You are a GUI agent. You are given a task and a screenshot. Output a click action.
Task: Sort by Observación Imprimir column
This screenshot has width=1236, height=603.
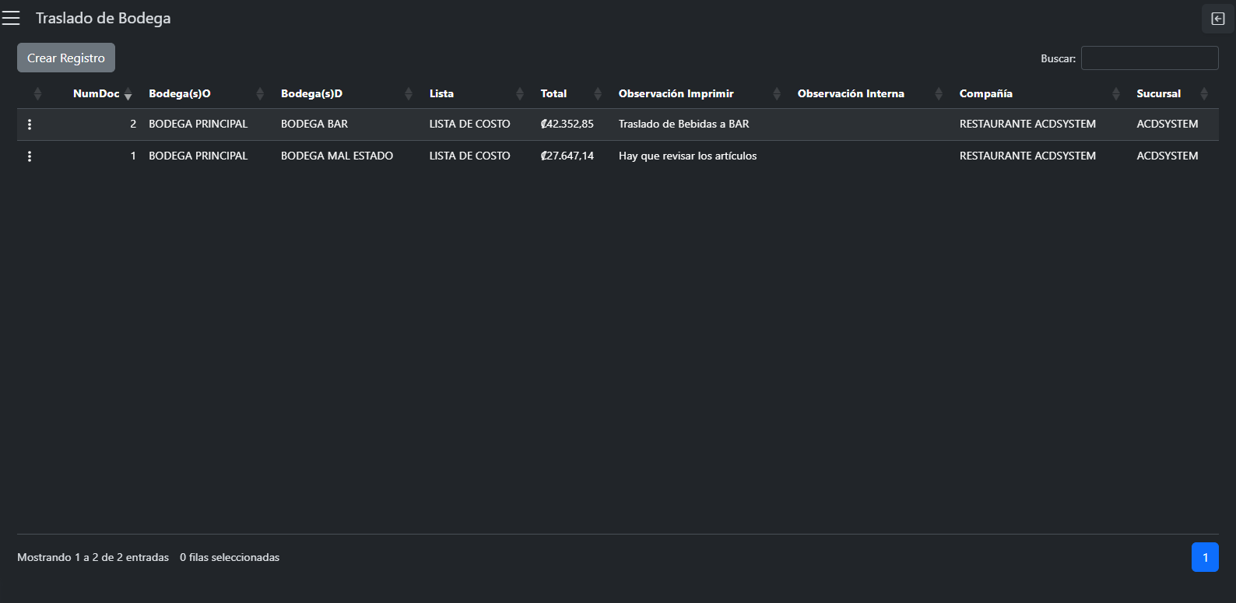coord(676,93)
